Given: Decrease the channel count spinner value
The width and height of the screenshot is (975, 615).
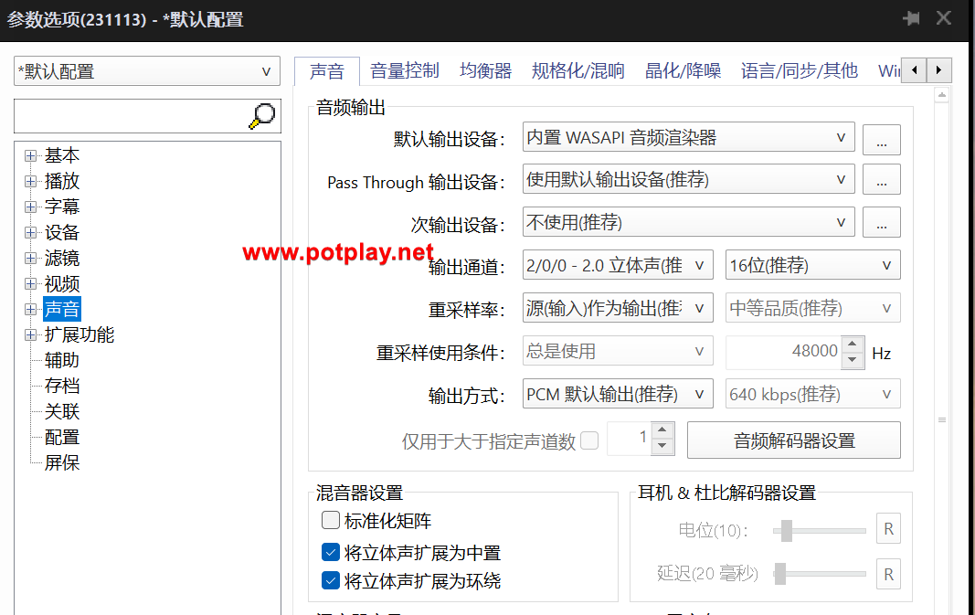Looking at the screenshot, I should point(662,446).
